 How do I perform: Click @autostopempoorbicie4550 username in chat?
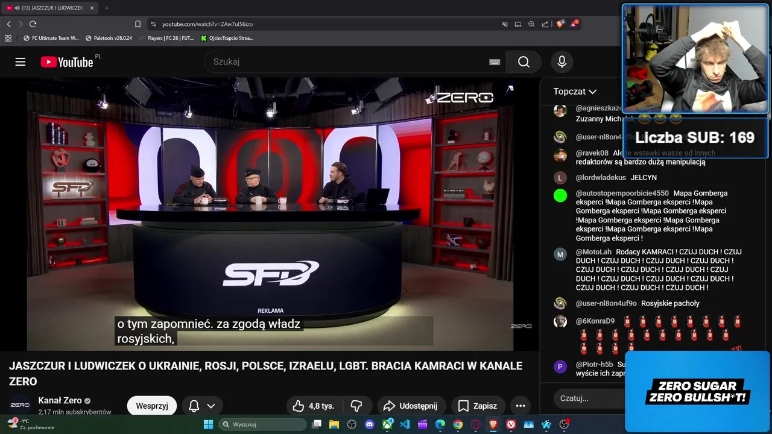[x=622, y=193]
